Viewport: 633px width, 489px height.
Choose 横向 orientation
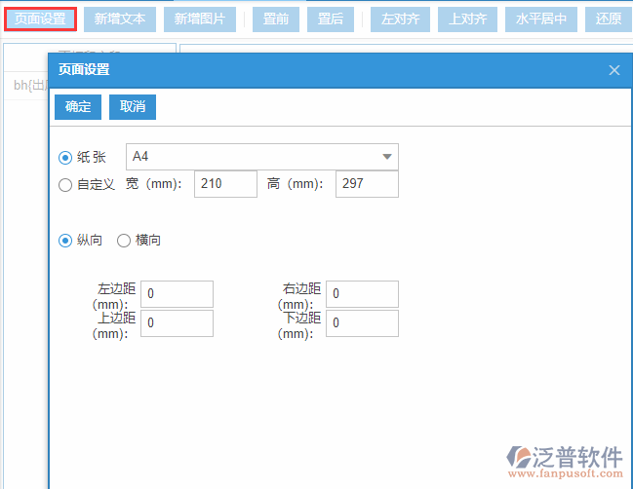click(124, 241)
